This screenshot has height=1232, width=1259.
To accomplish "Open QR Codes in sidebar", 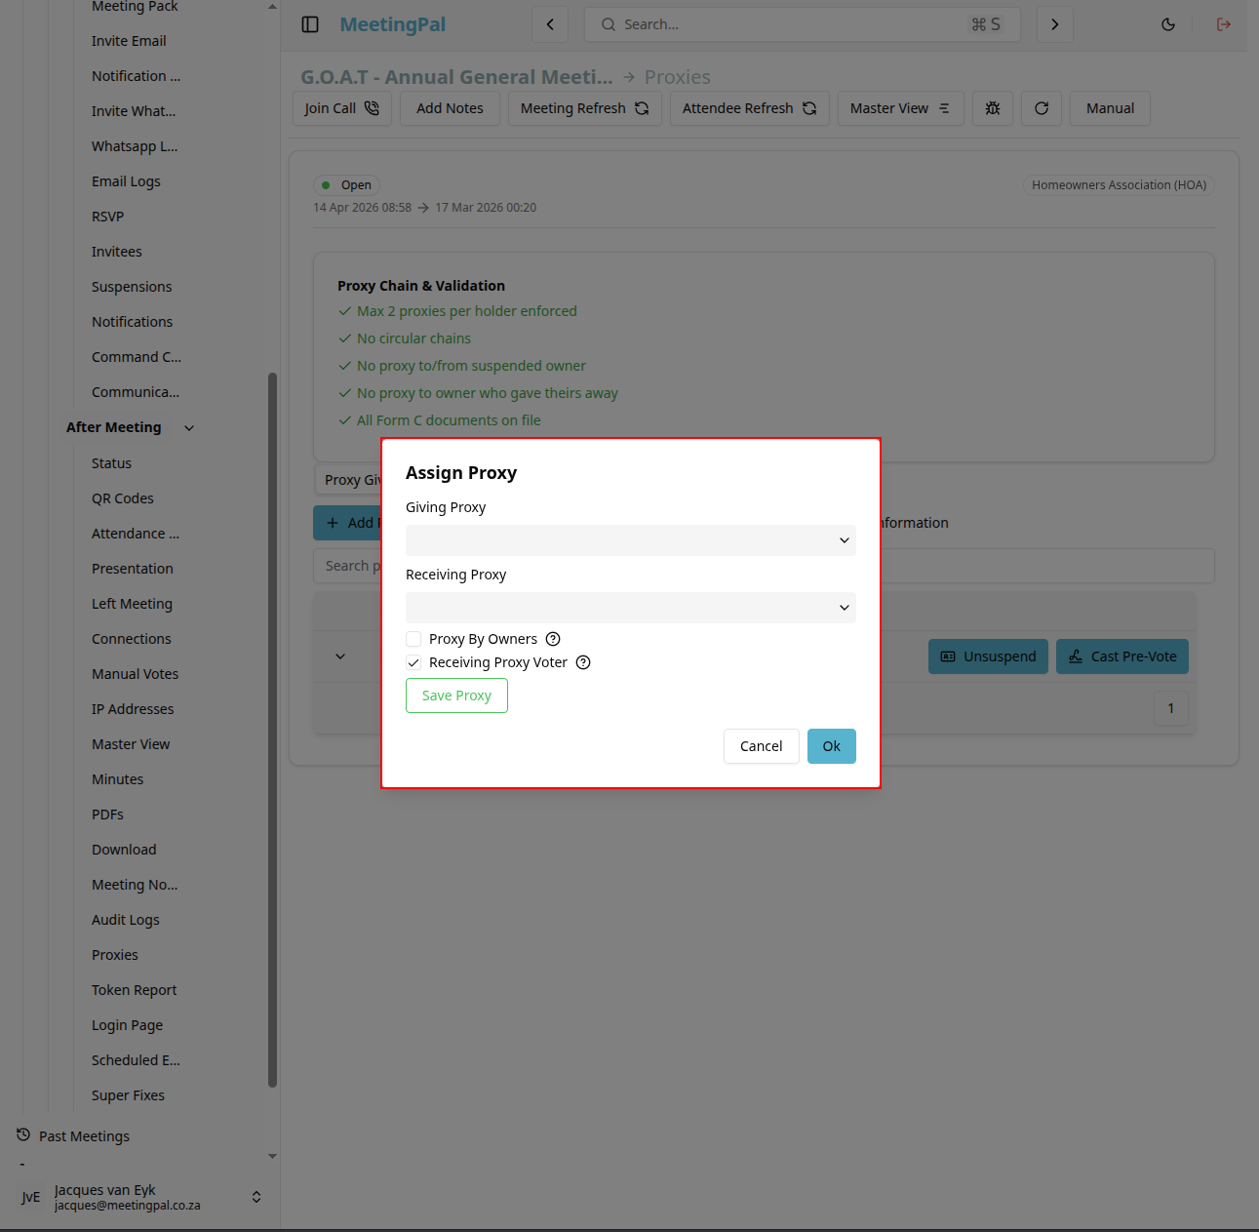I will pos(123,498).
